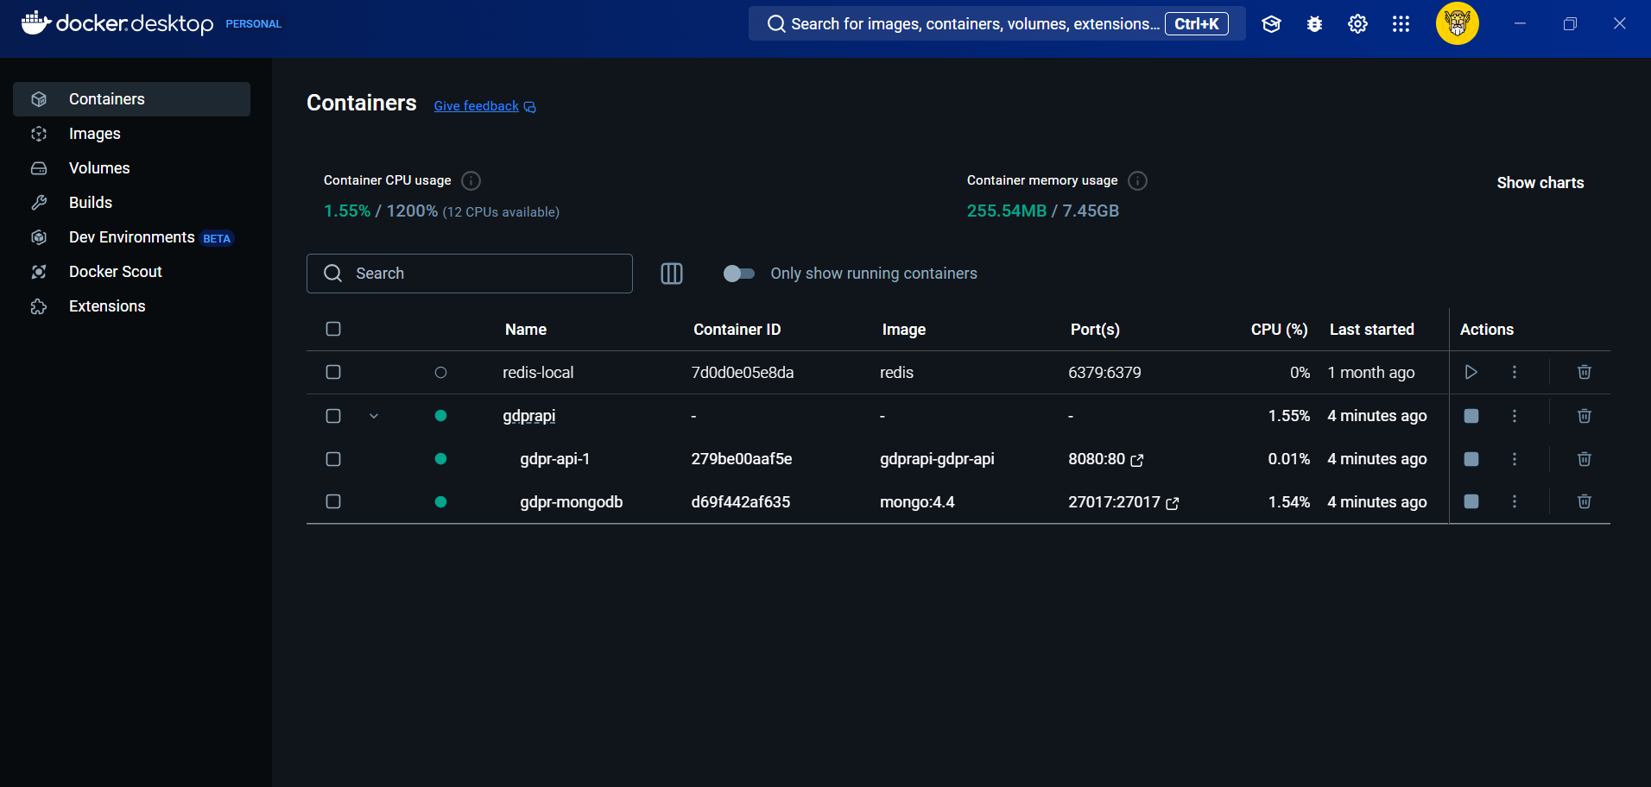Viewport: 1651px width, 787px height.
Task: Delete the gdpr-mongodb container
Action: click(x=1585, y=501)
